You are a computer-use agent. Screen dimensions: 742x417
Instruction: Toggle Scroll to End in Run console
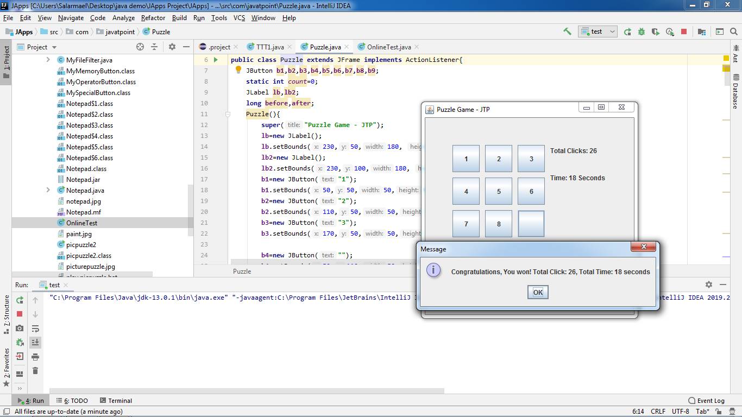35,342
